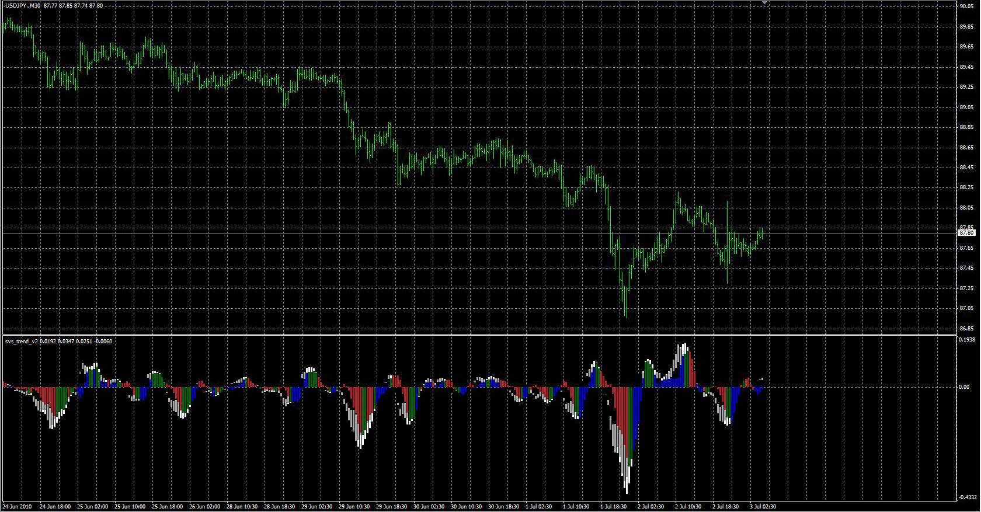The image size is (981, 512).
Task: Click the 88.05 price scale label
Action: click(x=966, y=208)
